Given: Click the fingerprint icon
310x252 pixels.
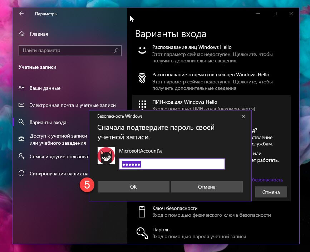Looking at the screenshot, I should 142,78.
